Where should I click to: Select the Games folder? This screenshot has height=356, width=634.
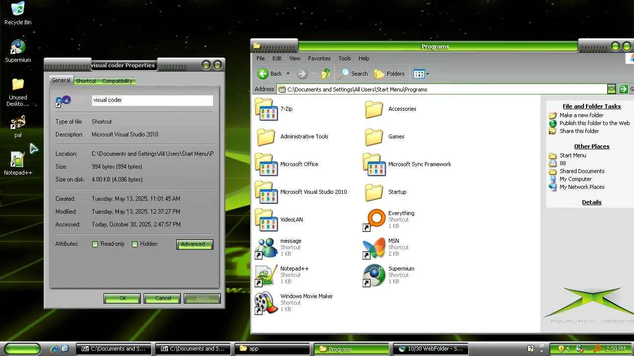click(x=384, y=136)
